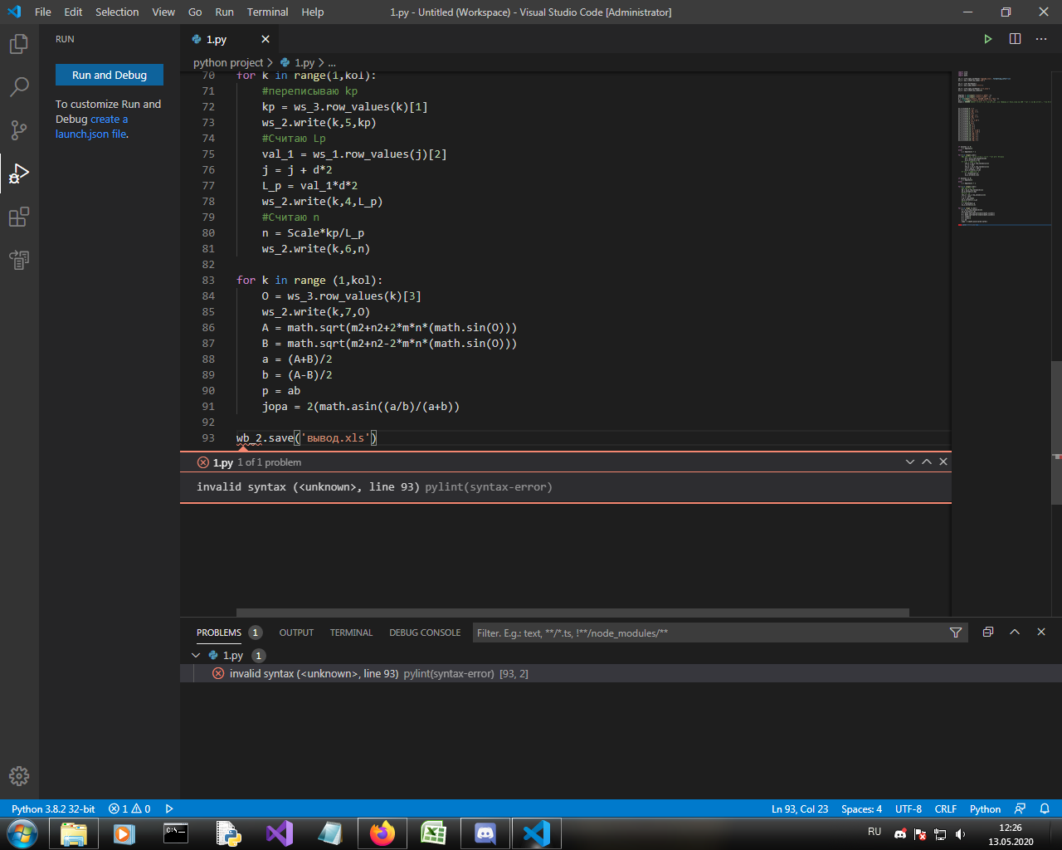Open the Run menu
This screenshot has height=850, width=1062.
pyautogui.click(x=224, y=12)
